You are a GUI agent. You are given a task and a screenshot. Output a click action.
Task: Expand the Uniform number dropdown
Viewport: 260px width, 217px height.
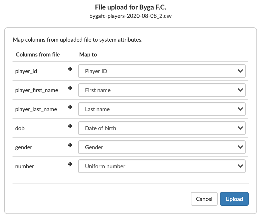click(162, 166)
